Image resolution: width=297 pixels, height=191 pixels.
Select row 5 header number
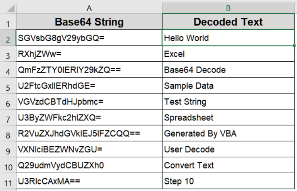pos(8,86)
